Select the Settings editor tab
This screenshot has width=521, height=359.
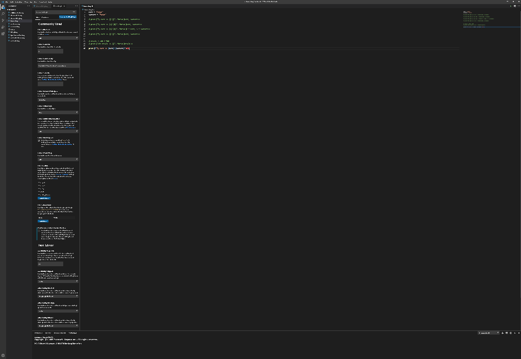coord(59,6)
